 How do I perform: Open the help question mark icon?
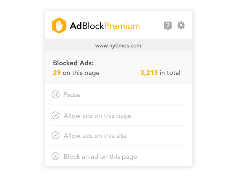click(168, 26)
